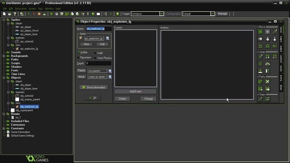Add the Move to Contact action
Screen dimensions: 290x163
click(260, 71)
